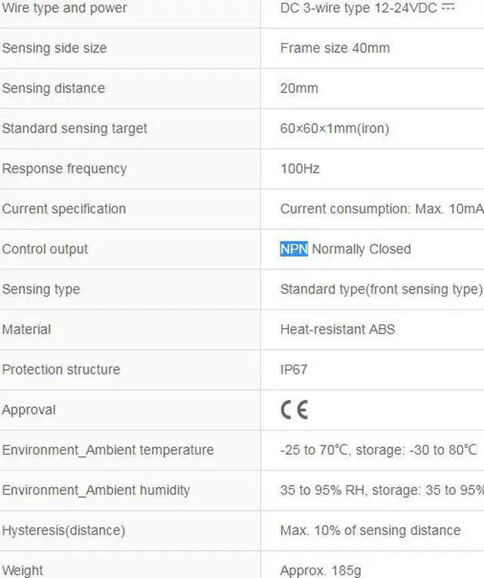Click the highlighted NPN text
The width and height of the screenshot is (484, 578).
[293, 249]
